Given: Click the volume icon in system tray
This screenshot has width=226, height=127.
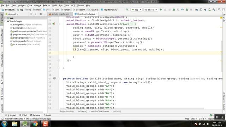Looking at the screenshot, I should coord(208,124).
